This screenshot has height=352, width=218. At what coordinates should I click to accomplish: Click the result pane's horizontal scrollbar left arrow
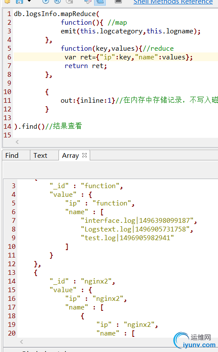tap(21, 342)
